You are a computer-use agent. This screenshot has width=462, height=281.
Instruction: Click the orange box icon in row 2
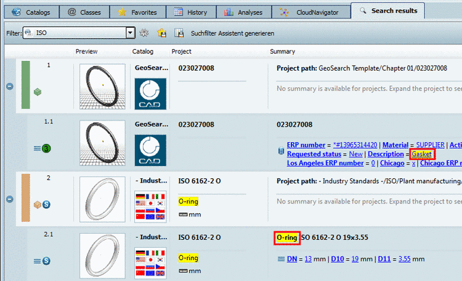coord(38,205)
